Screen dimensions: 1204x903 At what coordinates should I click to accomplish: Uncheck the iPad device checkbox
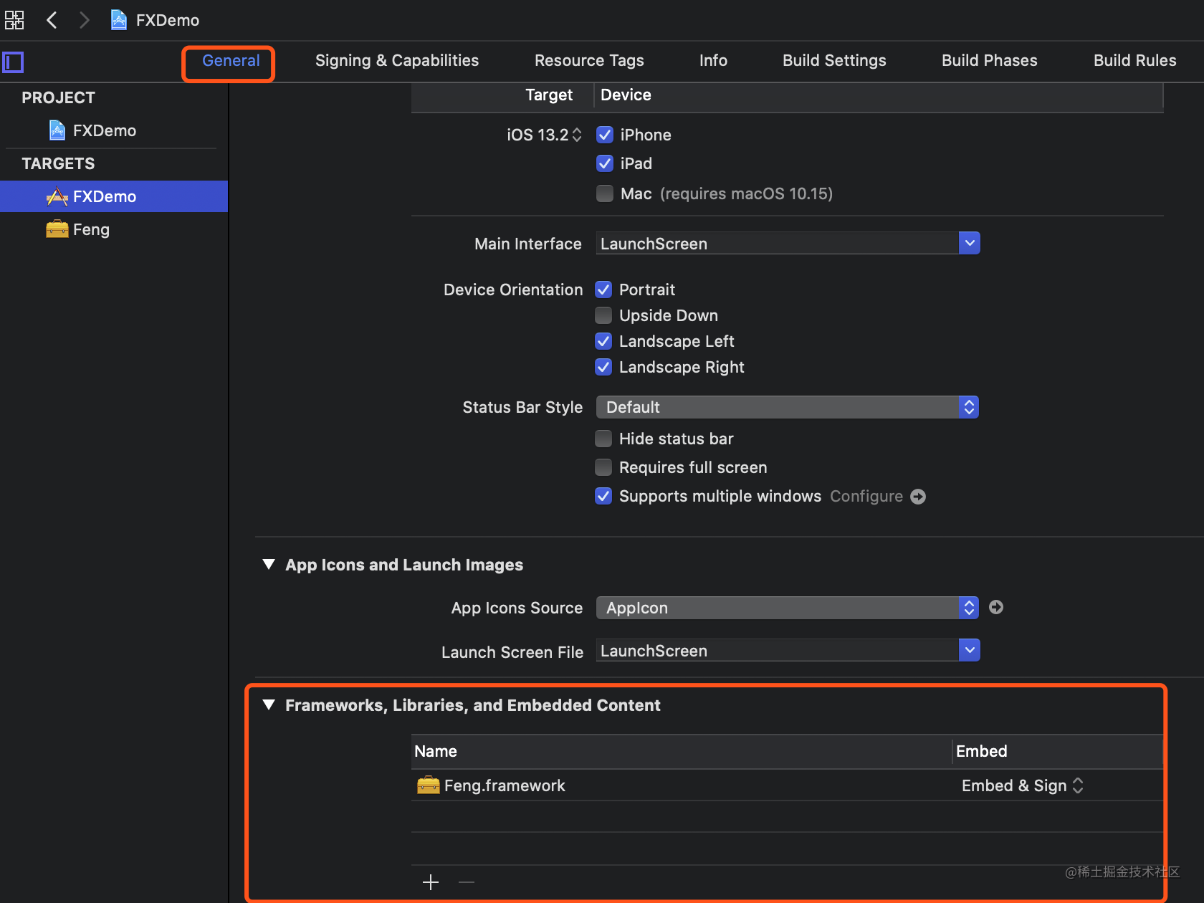click(x=605, y=163)
